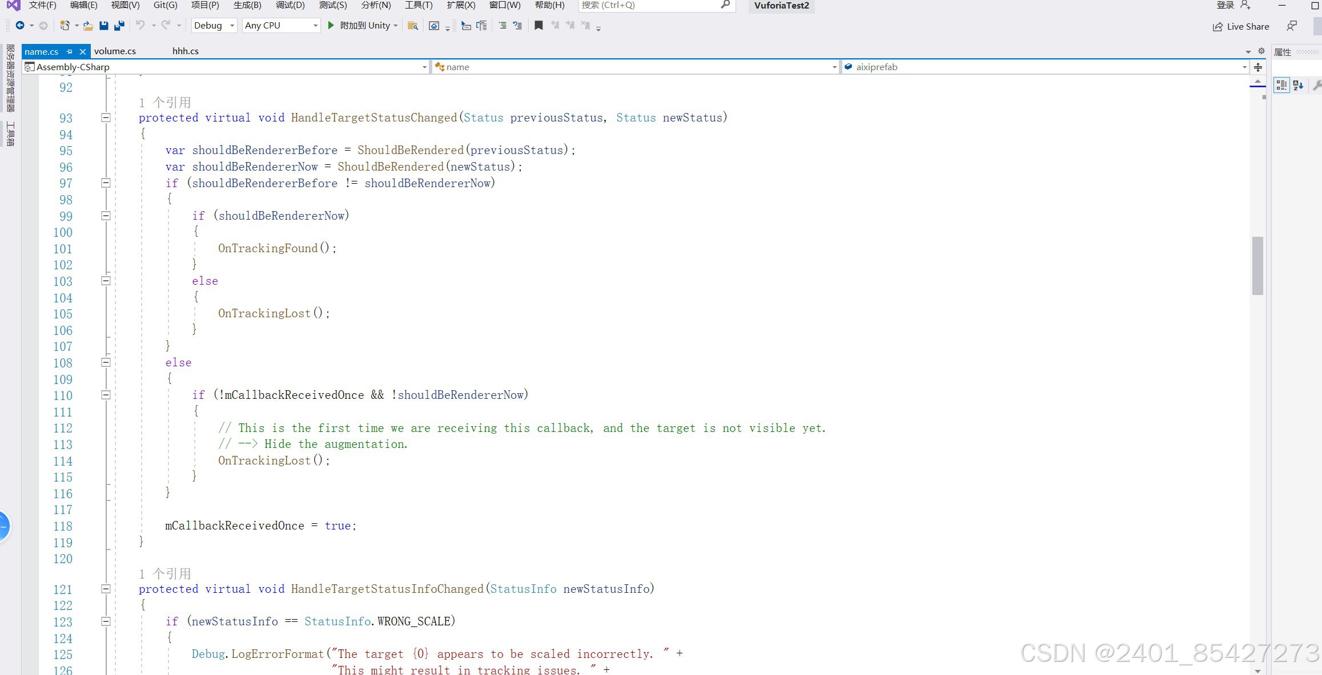Pin the name.cs tab
This screenshot has height=675, width=1322.
(69, 51)
